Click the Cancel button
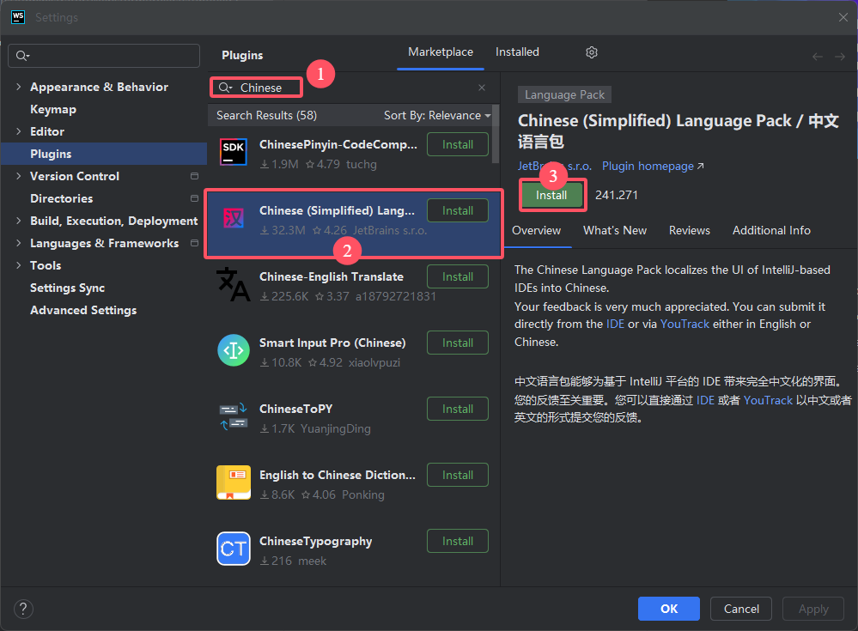Image resolution: width=858 pixels, height=631 pixels. [x=741, y=609]
